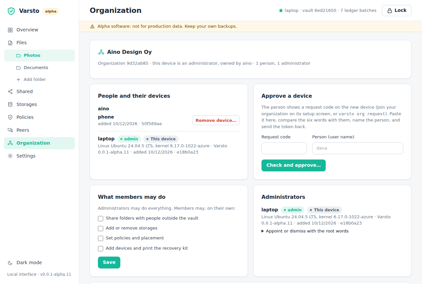Open the Overview page

[x=39, y=30]
